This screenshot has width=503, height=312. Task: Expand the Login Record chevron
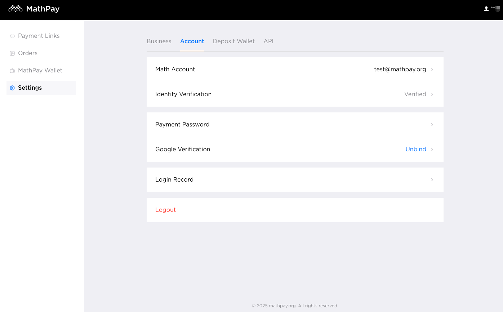tap(432, 180)
